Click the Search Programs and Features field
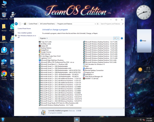The height and width of the screenshot is (122, 154). point(112,24)
